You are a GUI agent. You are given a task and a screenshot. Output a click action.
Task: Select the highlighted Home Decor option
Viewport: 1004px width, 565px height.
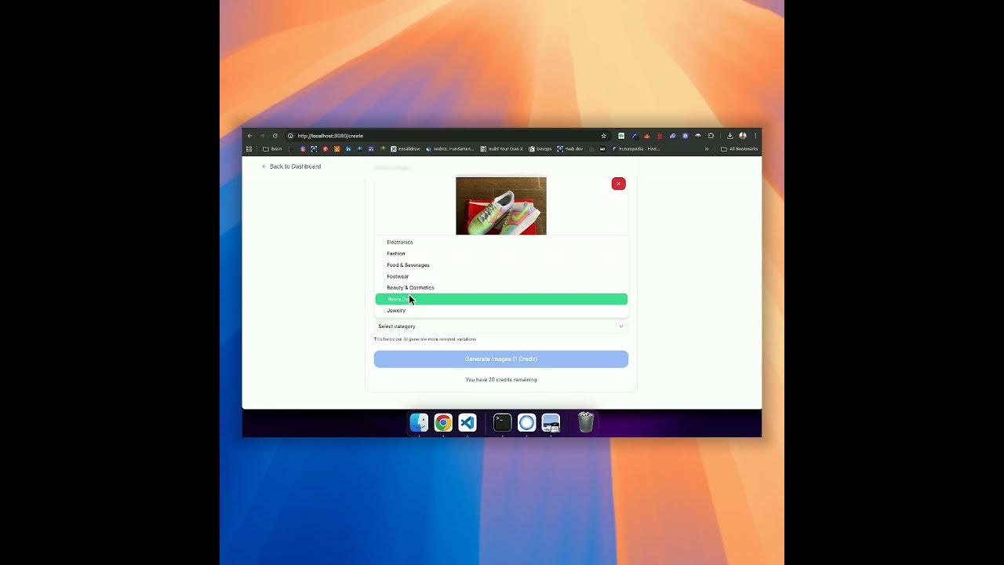tap(501, 299)
